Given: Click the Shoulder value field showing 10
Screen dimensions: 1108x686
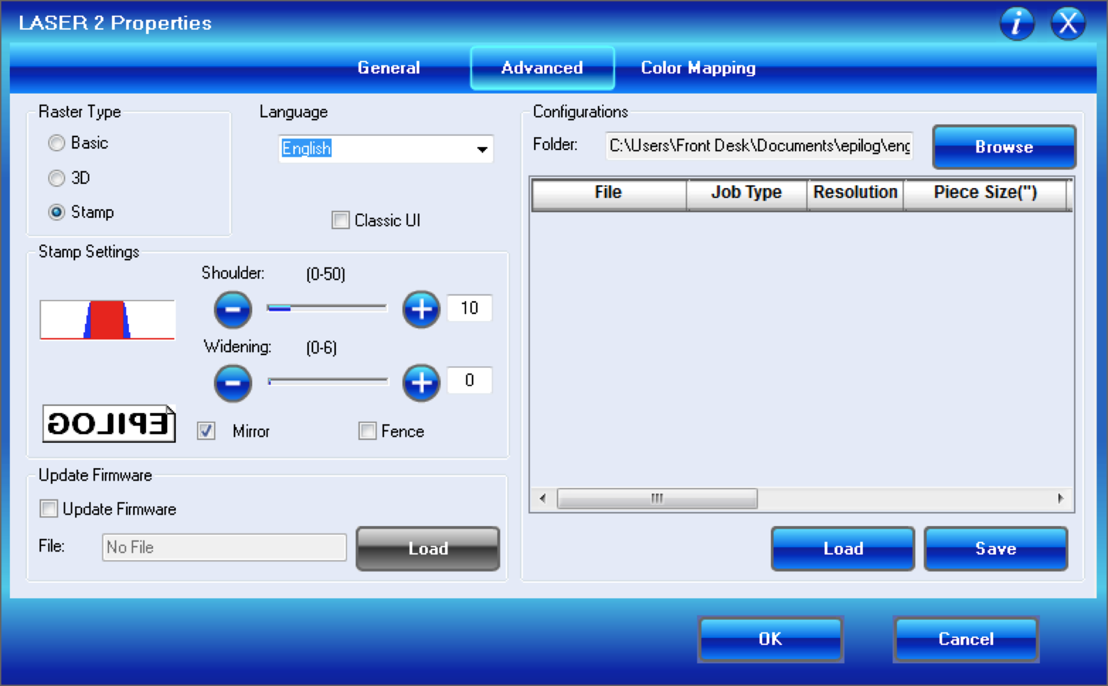Looking at the screenshot, I should point(470,308).
